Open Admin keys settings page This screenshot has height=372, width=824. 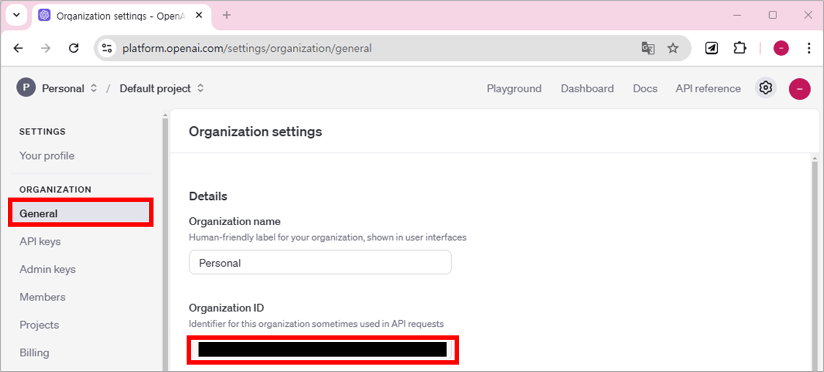(x=47, y=269)
